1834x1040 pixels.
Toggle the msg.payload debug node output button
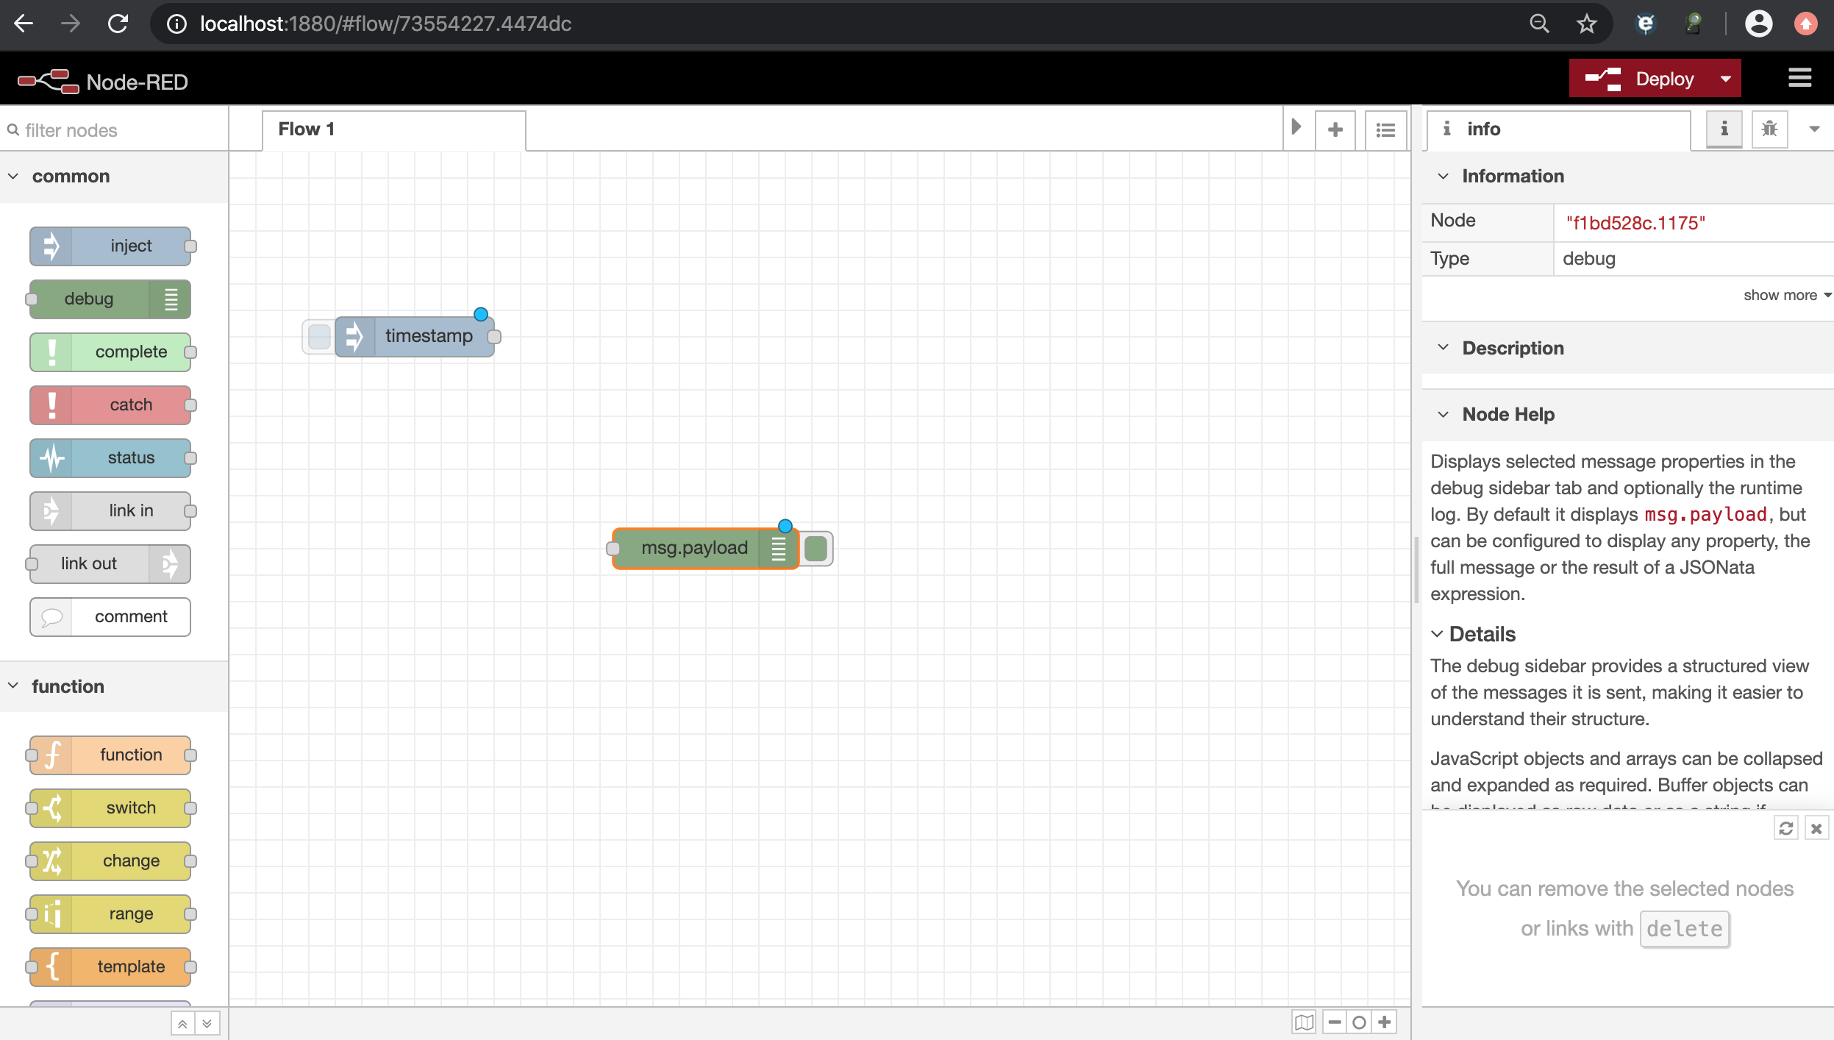pos(816,549)
